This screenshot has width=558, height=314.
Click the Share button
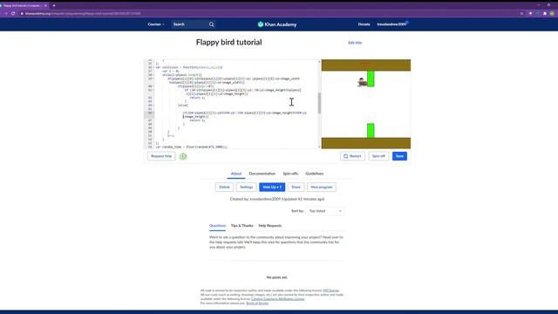click(x=296, y=188)
